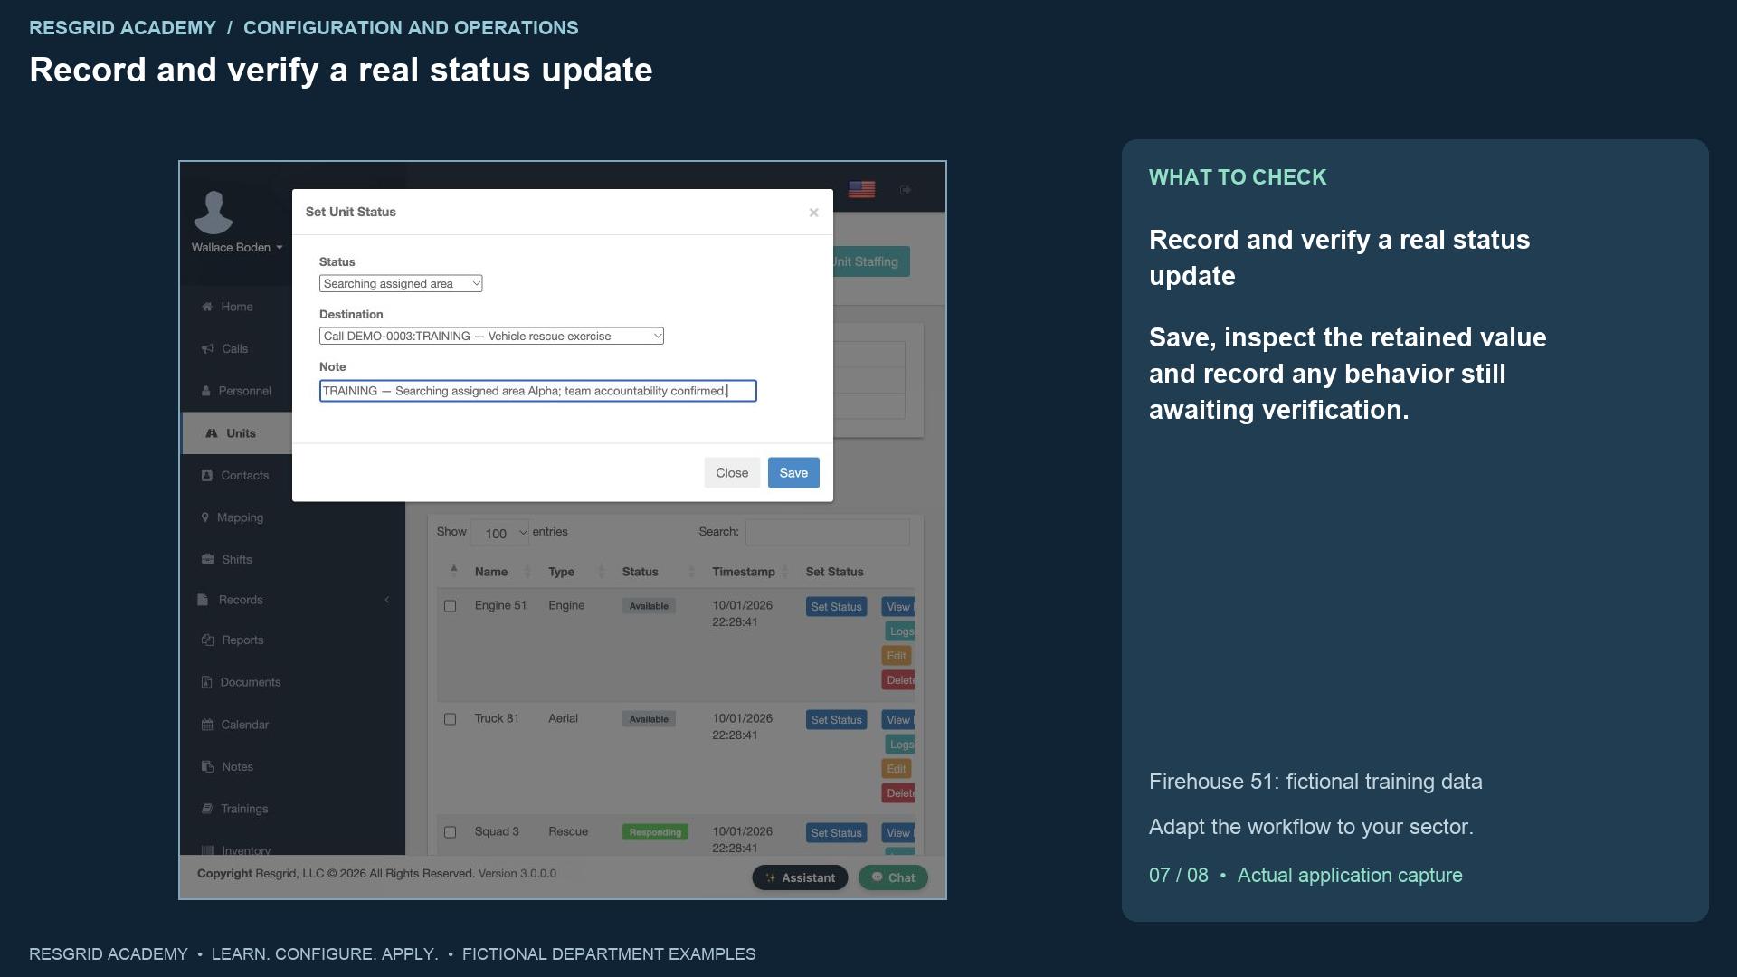The image size is (1737, 977).
Task: Click Set Status for Engine 51
Action: (836, 607)
